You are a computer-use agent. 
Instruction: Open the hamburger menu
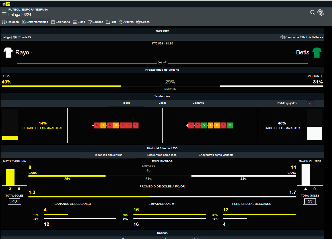(x=4, y=13)
